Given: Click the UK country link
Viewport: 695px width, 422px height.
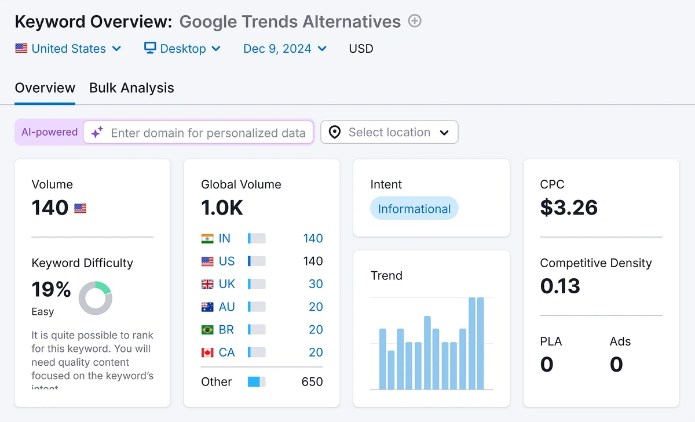Looking at the screenshot, I should pos(227,284).
